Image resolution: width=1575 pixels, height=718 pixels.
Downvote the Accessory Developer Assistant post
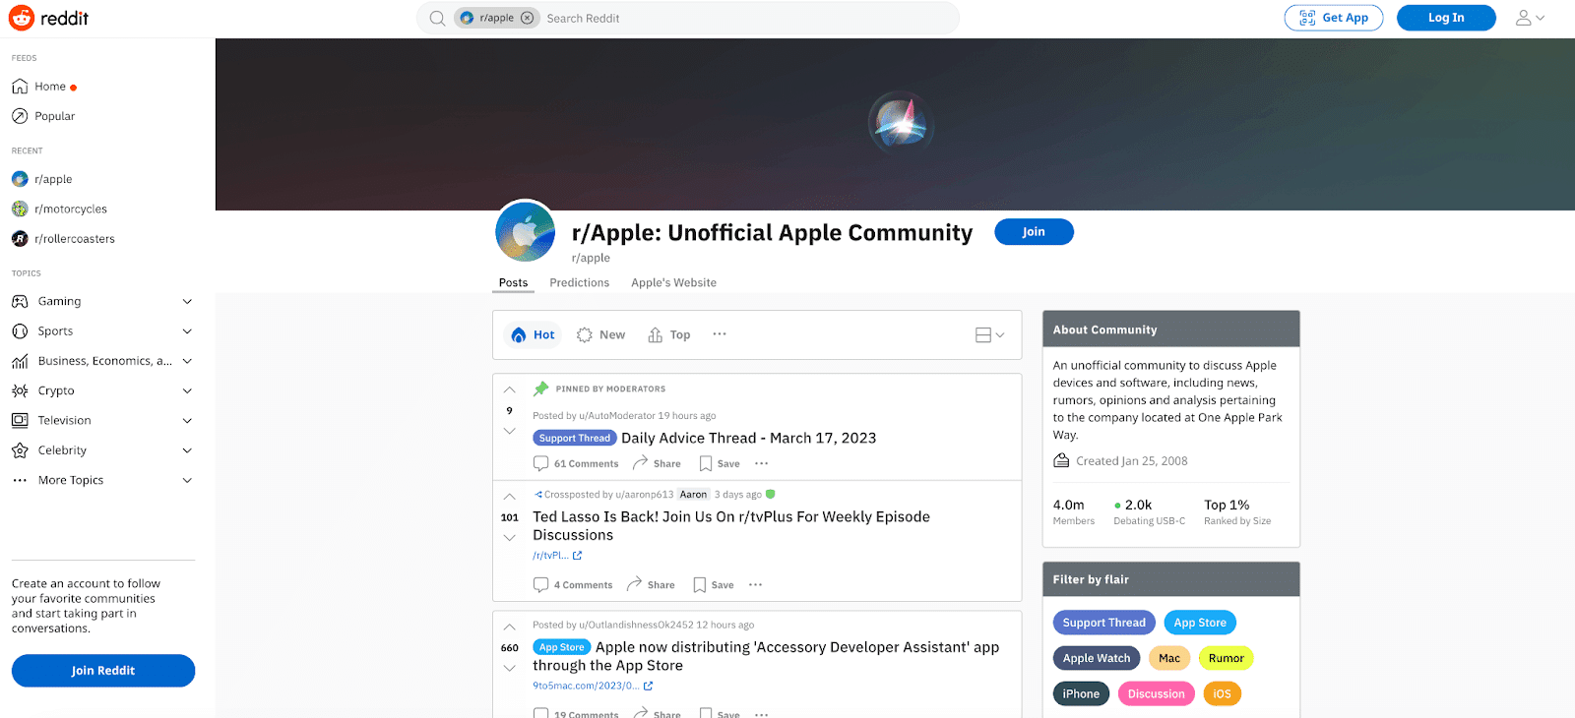[x=509, y=668]
